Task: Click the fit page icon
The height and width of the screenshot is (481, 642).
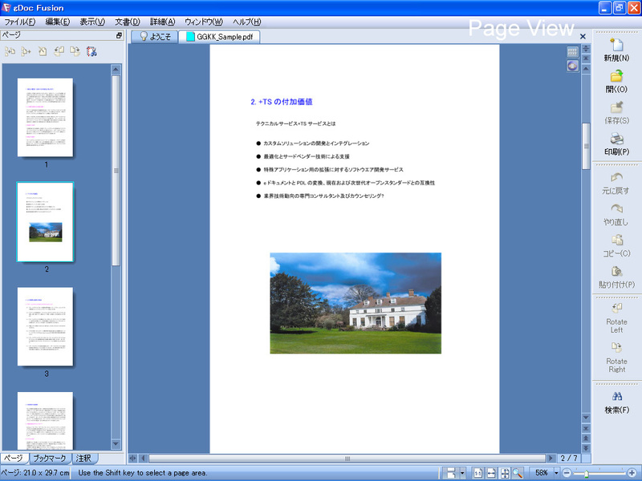Action: pos(505,473)
